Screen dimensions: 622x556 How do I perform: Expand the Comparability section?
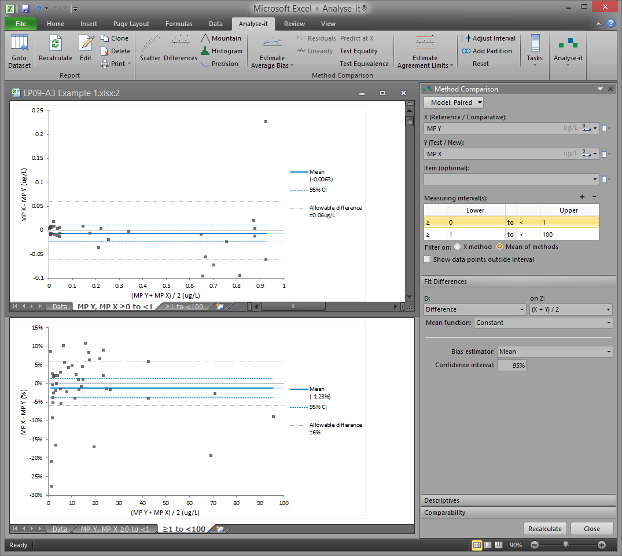click(519, 513)
